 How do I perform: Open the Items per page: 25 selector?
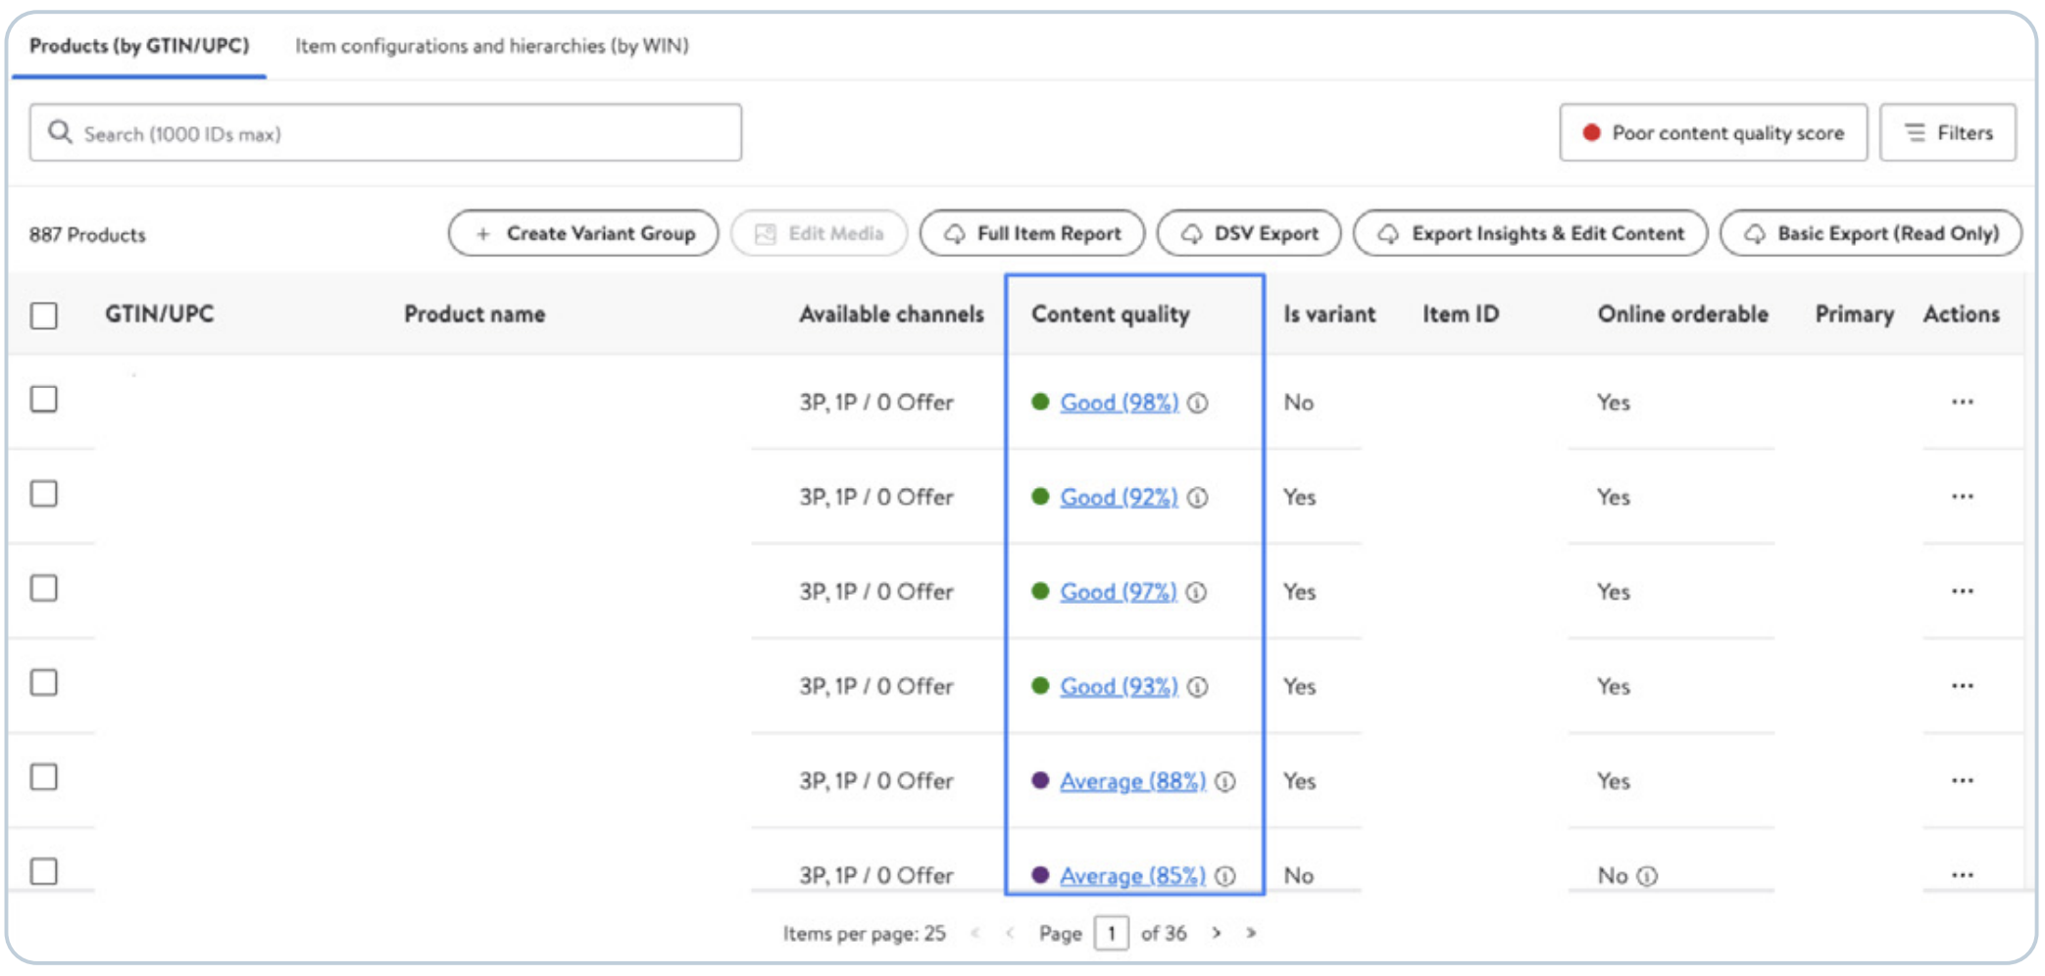coord(864,934)
